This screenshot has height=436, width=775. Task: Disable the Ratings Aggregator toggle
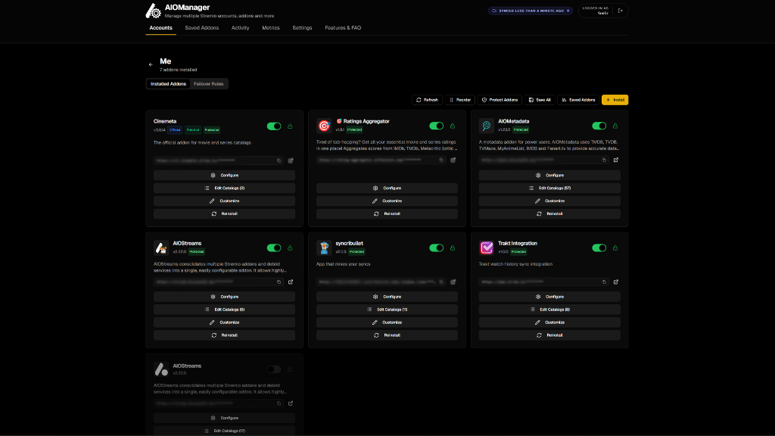[437, 126]
